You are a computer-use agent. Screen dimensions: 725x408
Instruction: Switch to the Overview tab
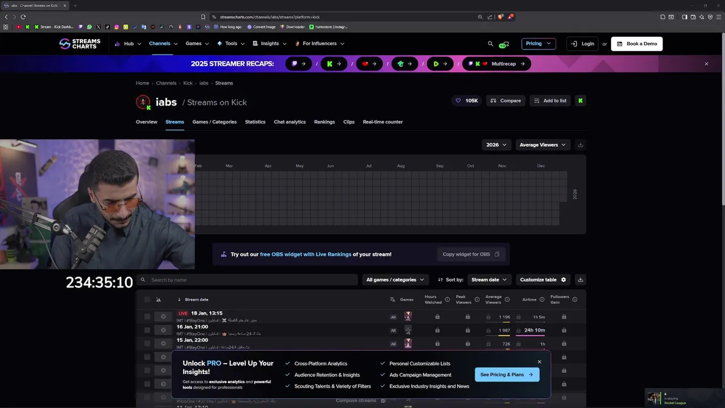coord(147,122)
